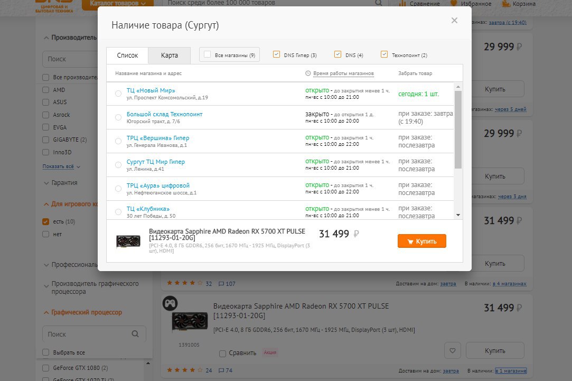Image resolution: width=572 pixels, height=381 pixels.
Task: Click Купить button beside 31 499 bottom card
Action: pos(495,351)
